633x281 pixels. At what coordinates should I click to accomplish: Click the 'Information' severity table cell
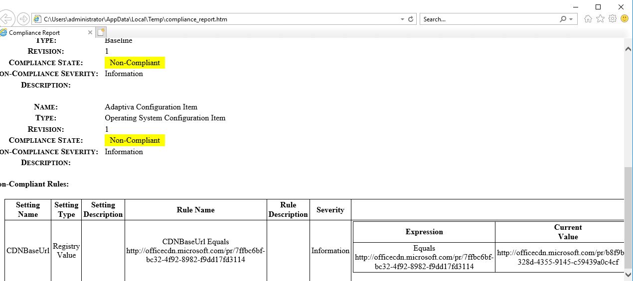click(x=330, y=251)
